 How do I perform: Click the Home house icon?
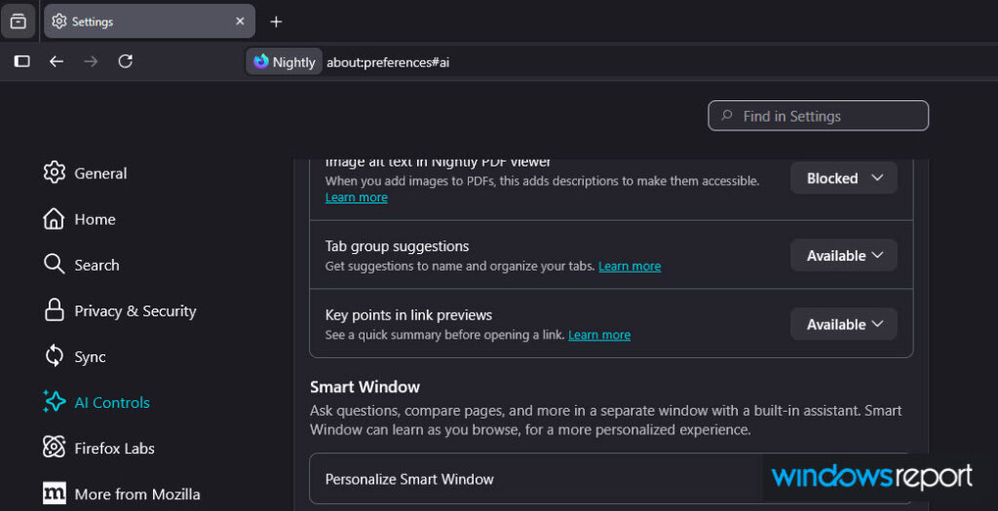[55, 219]
